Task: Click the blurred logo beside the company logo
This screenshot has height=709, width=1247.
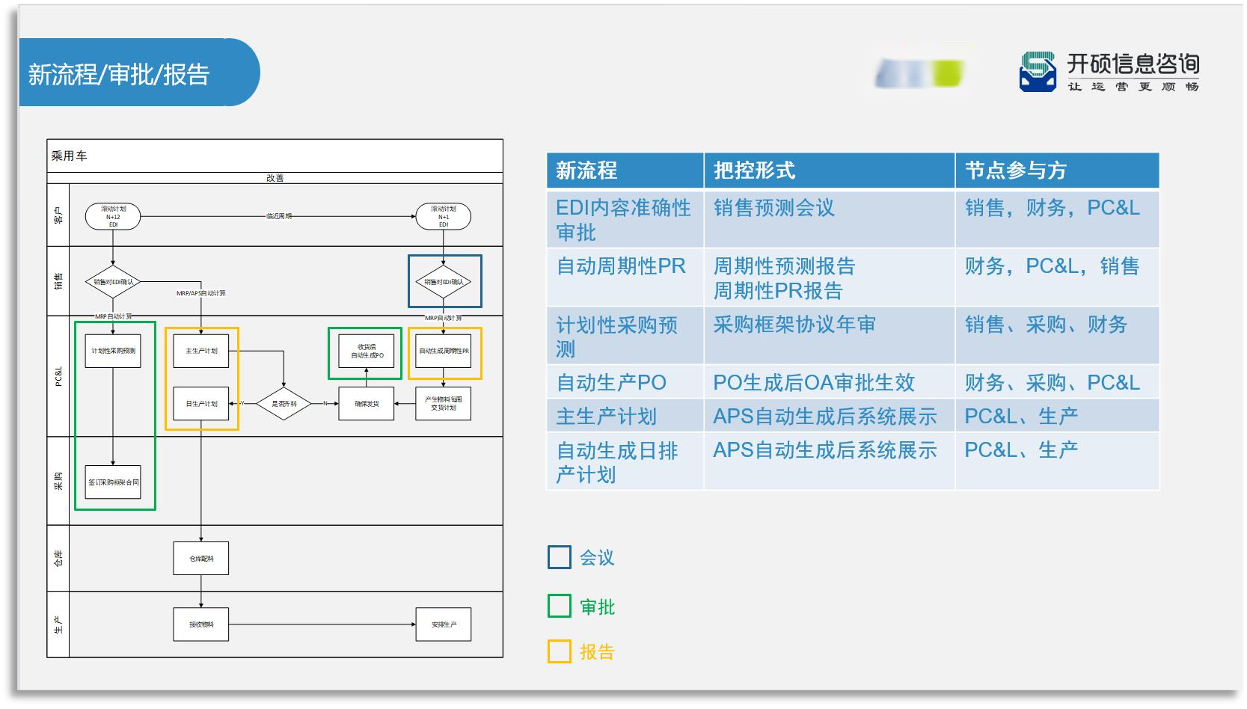Action: click(919, 73)
